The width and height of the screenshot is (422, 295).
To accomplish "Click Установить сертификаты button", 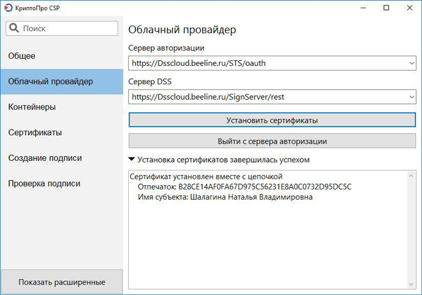I will (x=272, y=120).
